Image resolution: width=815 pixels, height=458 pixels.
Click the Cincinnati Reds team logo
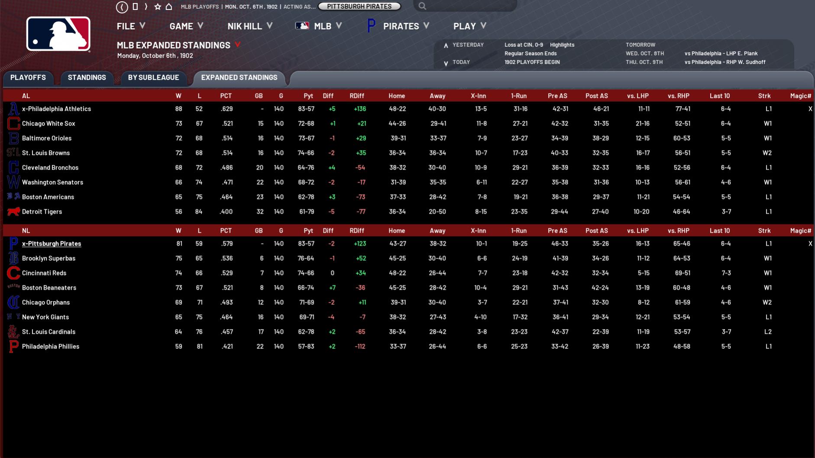13,273
